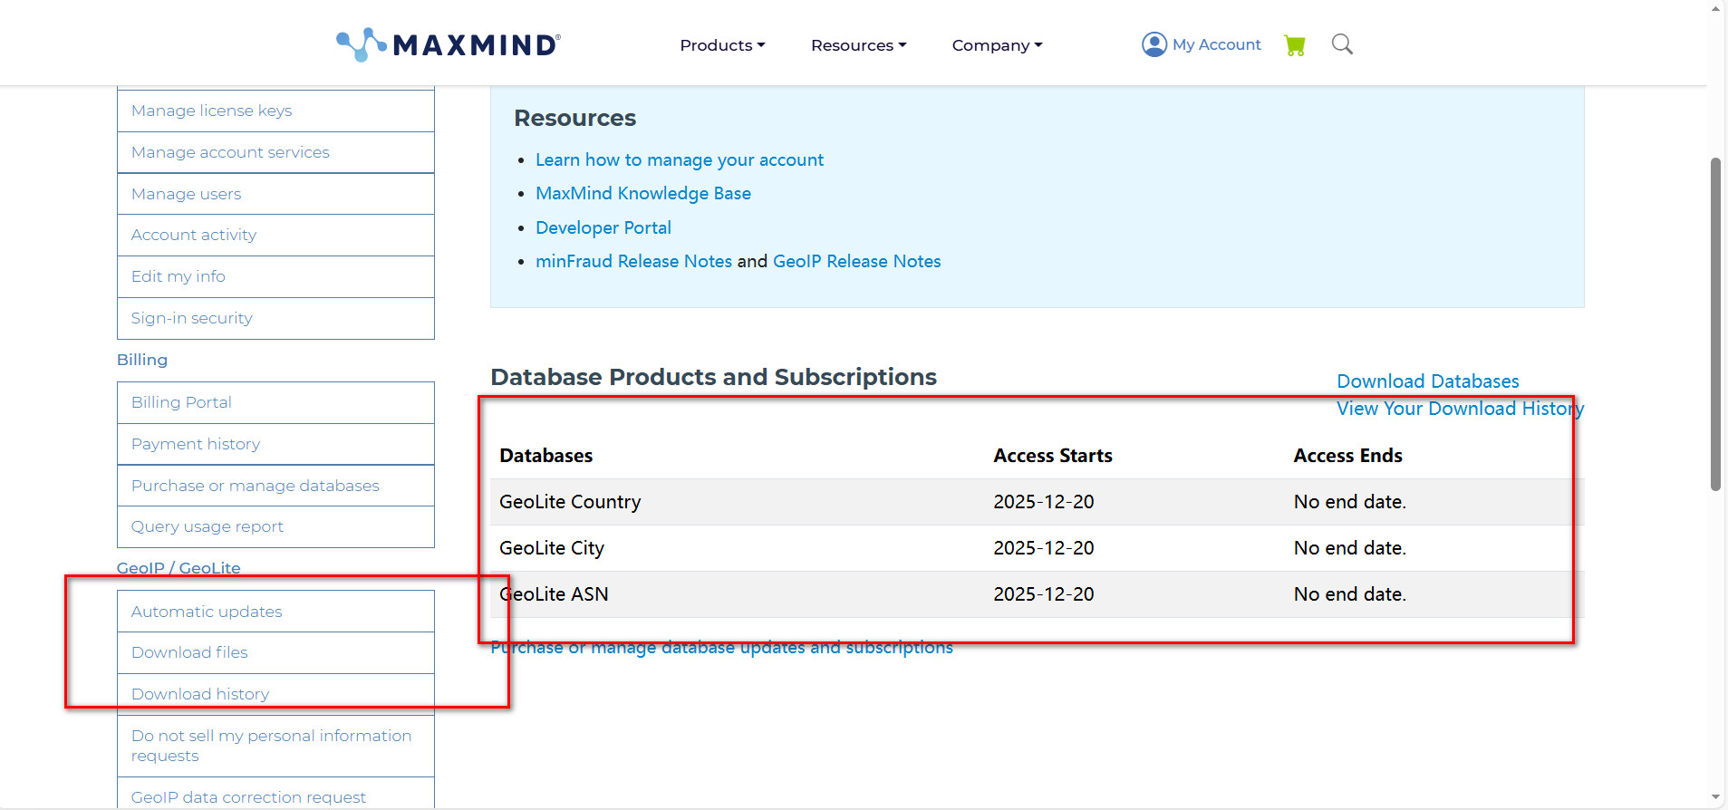
Task: Click View Your Download History link
Action: pos(1460,409)
